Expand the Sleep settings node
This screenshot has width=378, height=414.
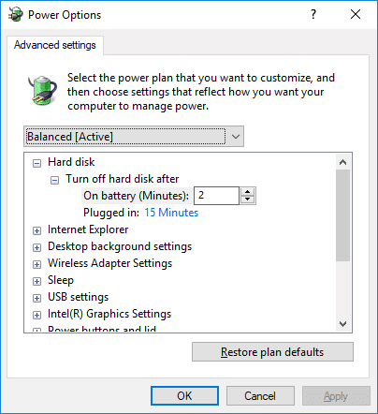point(36,281)
